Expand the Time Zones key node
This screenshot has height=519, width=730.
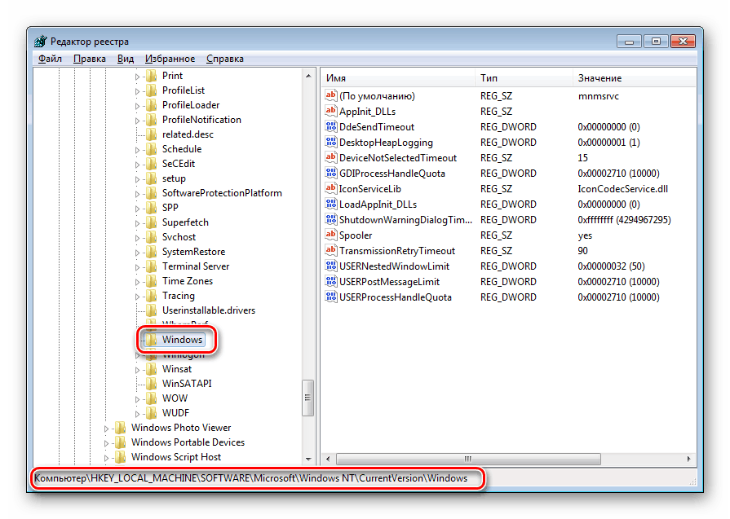click(137, 282)
